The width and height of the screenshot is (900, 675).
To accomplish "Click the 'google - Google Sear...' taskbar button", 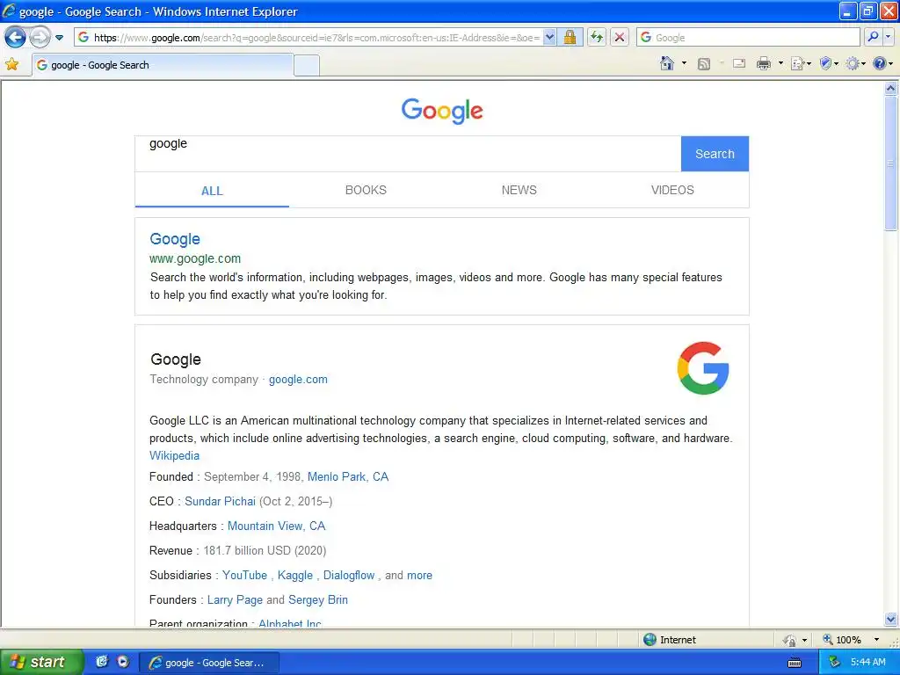I will pyautogui.click(x=209, y=663).
